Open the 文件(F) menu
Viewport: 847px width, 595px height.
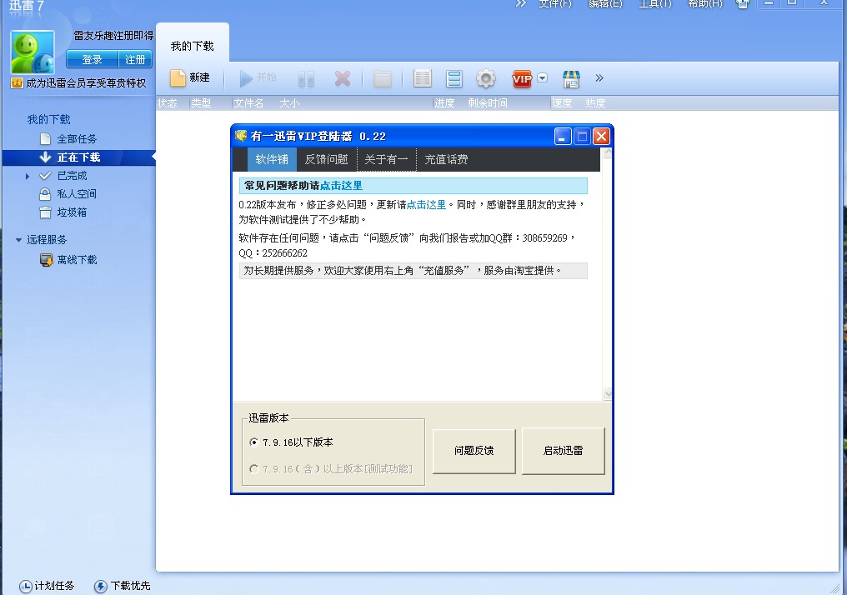point(554,4)
